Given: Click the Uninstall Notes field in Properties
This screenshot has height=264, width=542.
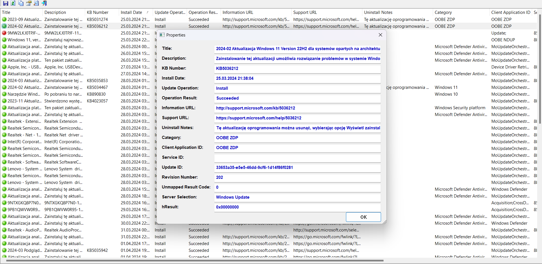Looking at the screenshot, I should [x=298, y=128].
